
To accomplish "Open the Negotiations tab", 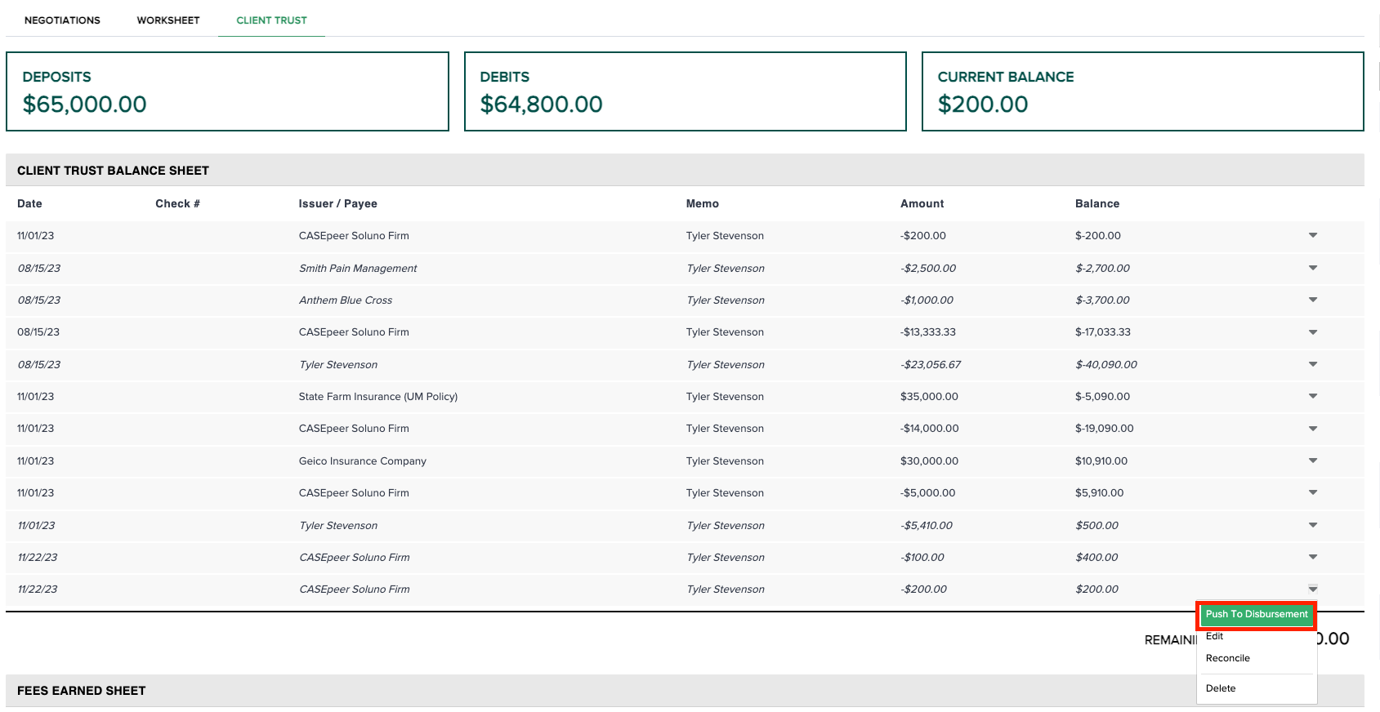I will (x=62, y=20).
